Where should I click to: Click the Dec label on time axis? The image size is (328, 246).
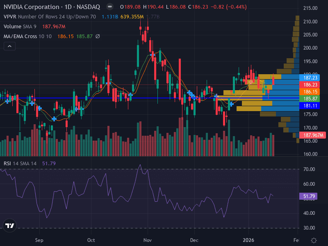coord(194,240)
